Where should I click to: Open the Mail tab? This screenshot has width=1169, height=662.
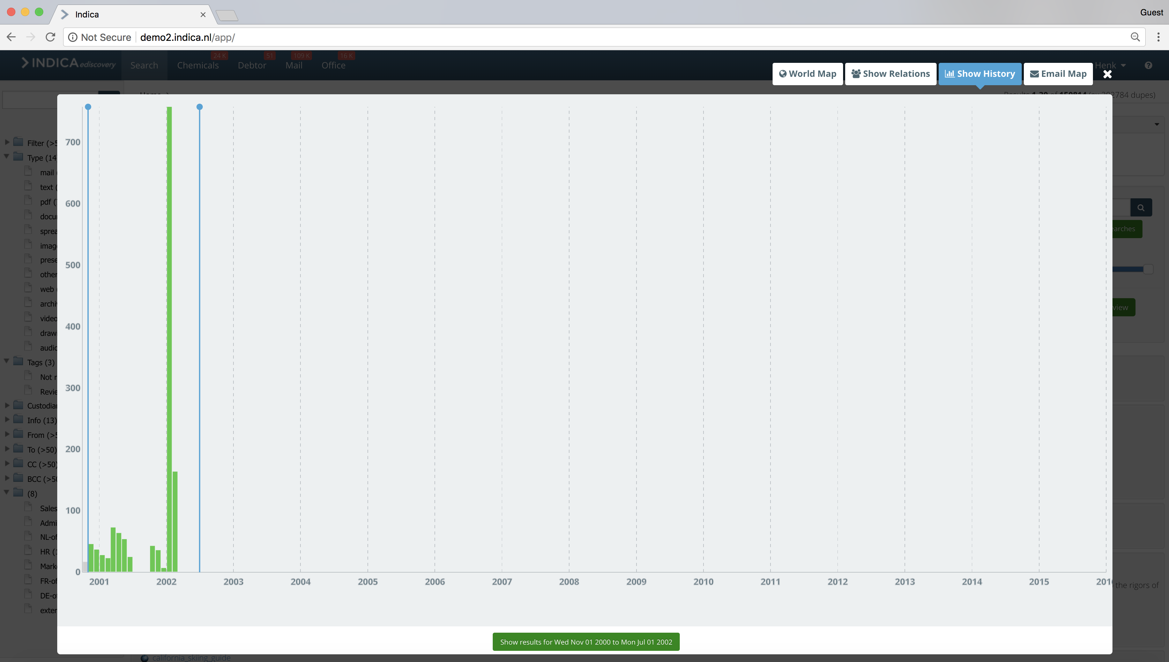pos(294,66)
